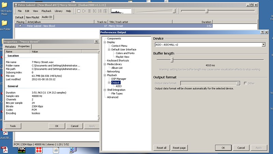Toggle the Dither checkbox
This screenshot has height=154, width=273.
(245, 83)
